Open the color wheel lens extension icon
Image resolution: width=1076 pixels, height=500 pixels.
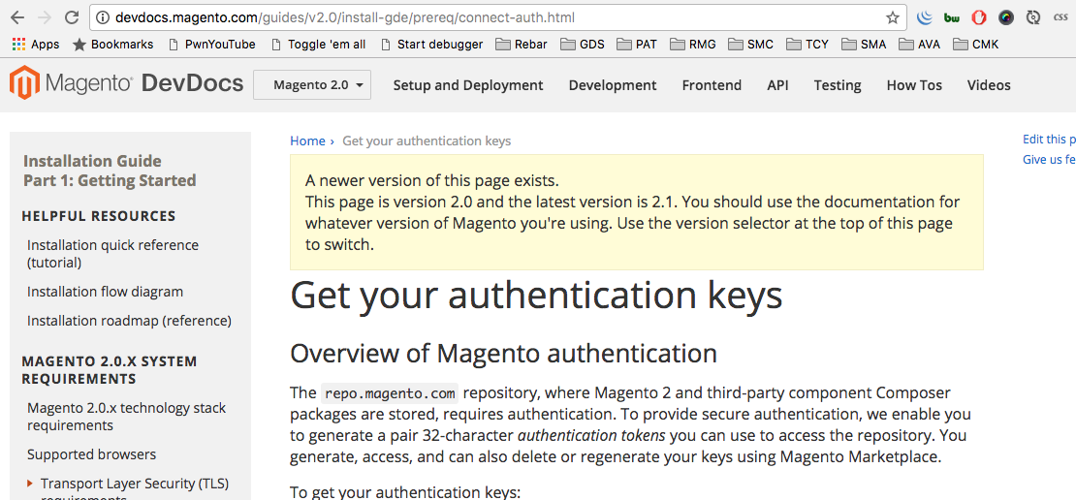coord(1006,17)
